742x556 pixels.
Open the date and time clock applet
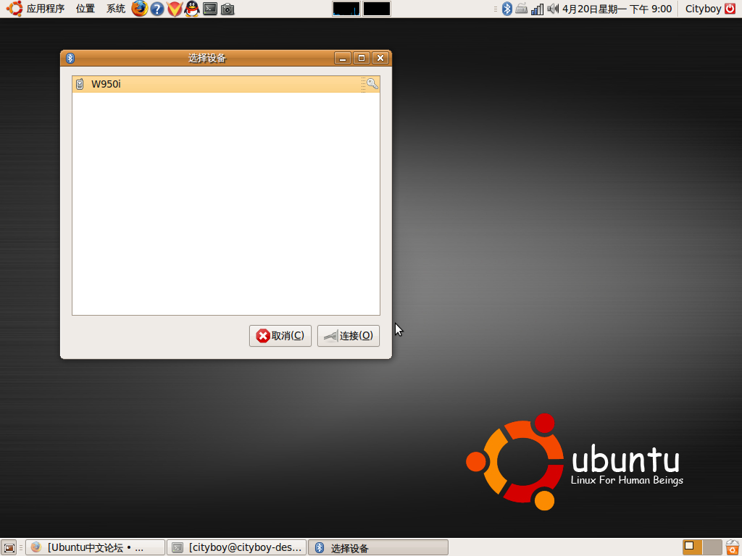(x=617, y=9)
